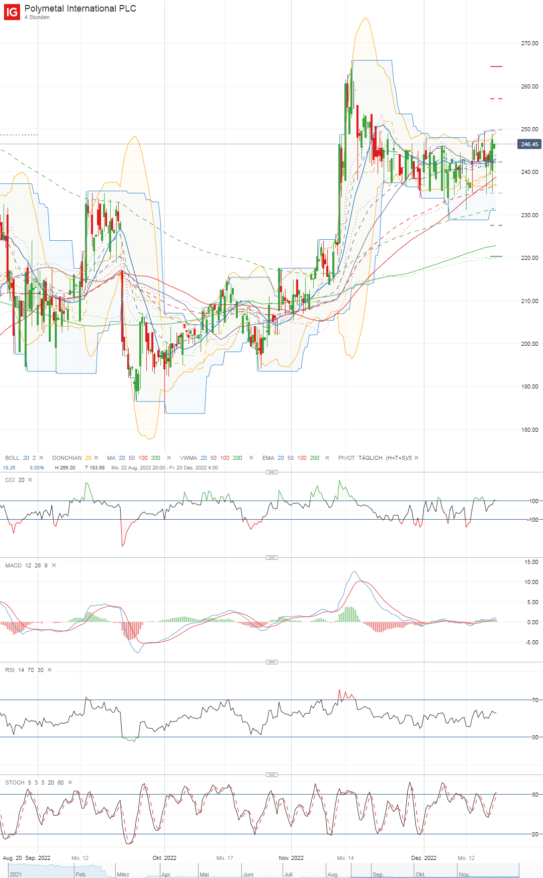
Task: Close the STOCH indicator panel
Action: point(70,783)
